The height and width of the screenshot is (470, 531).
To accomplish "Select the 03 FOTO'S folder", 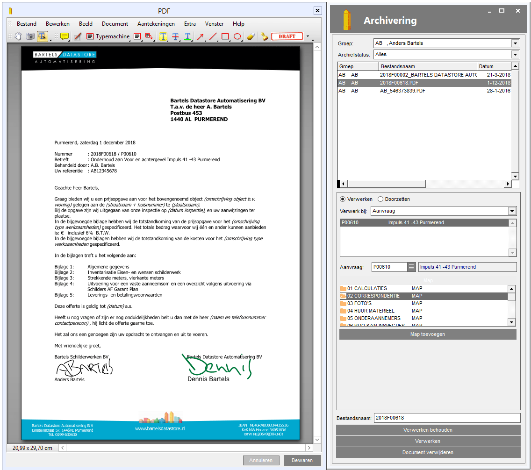I will (423, 303).
